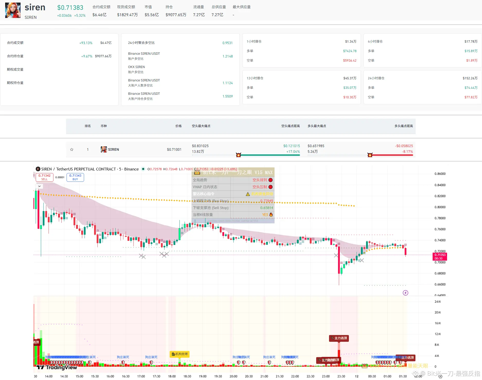Click the 期权成交量 row label
The image size is (482, 380).
click(15, 69)
